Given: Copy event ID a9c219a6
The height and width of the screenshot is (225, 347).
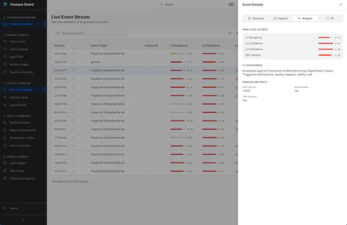Looking at the screenshot, I should click(x=74, y=53).
